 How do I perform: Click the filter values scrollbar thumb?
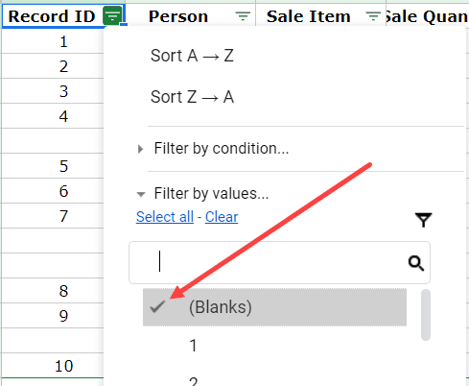(x=426, y=315)
